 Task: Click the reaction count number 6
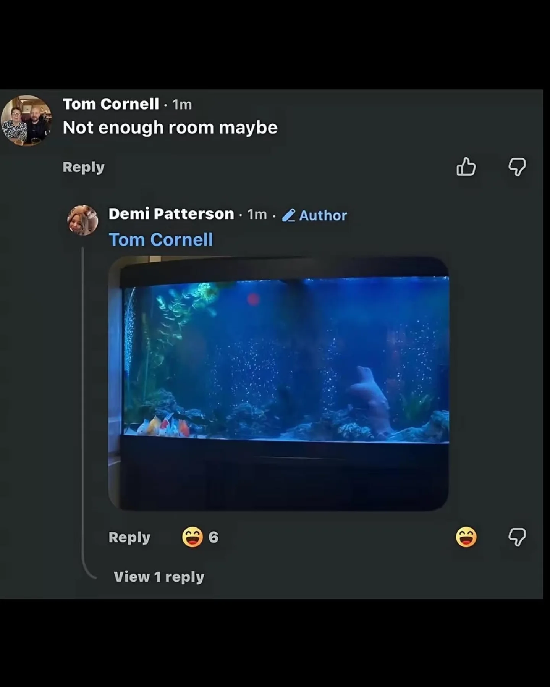click(x=214, y=537)
